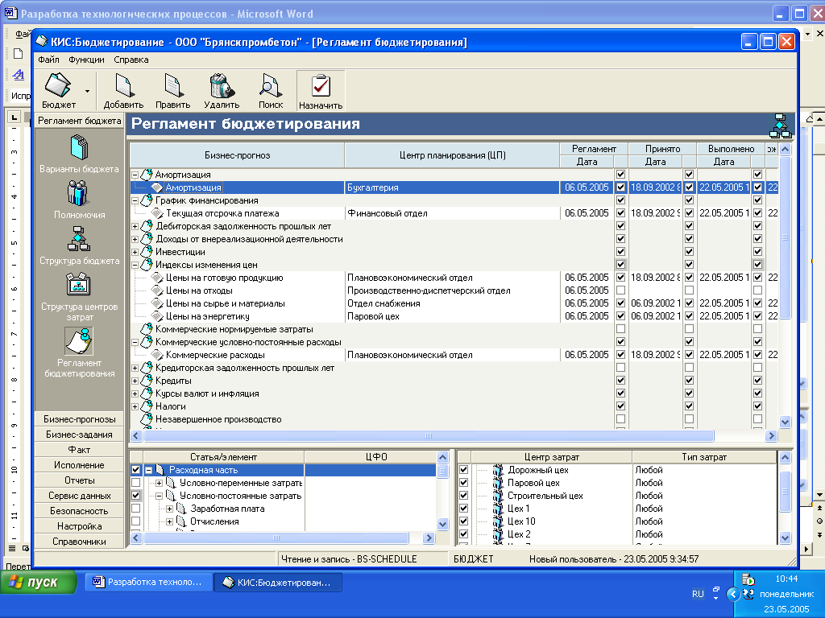Check the box for Условно-переменные затраты
This screenshot has height=618, width=825.
[135, 483]
